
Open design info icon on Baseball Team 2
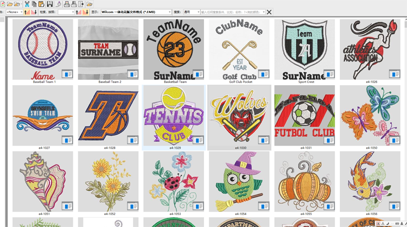coord(132,74)
